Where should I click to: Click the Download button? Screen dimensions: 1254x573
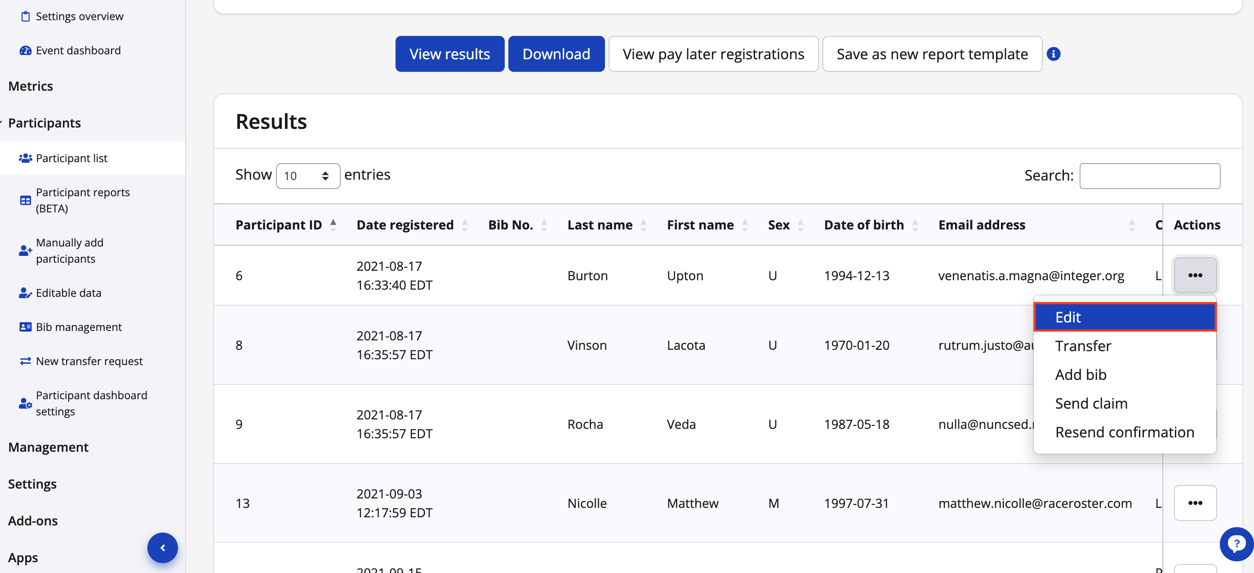pyautogui.click(x=556, y=54)
